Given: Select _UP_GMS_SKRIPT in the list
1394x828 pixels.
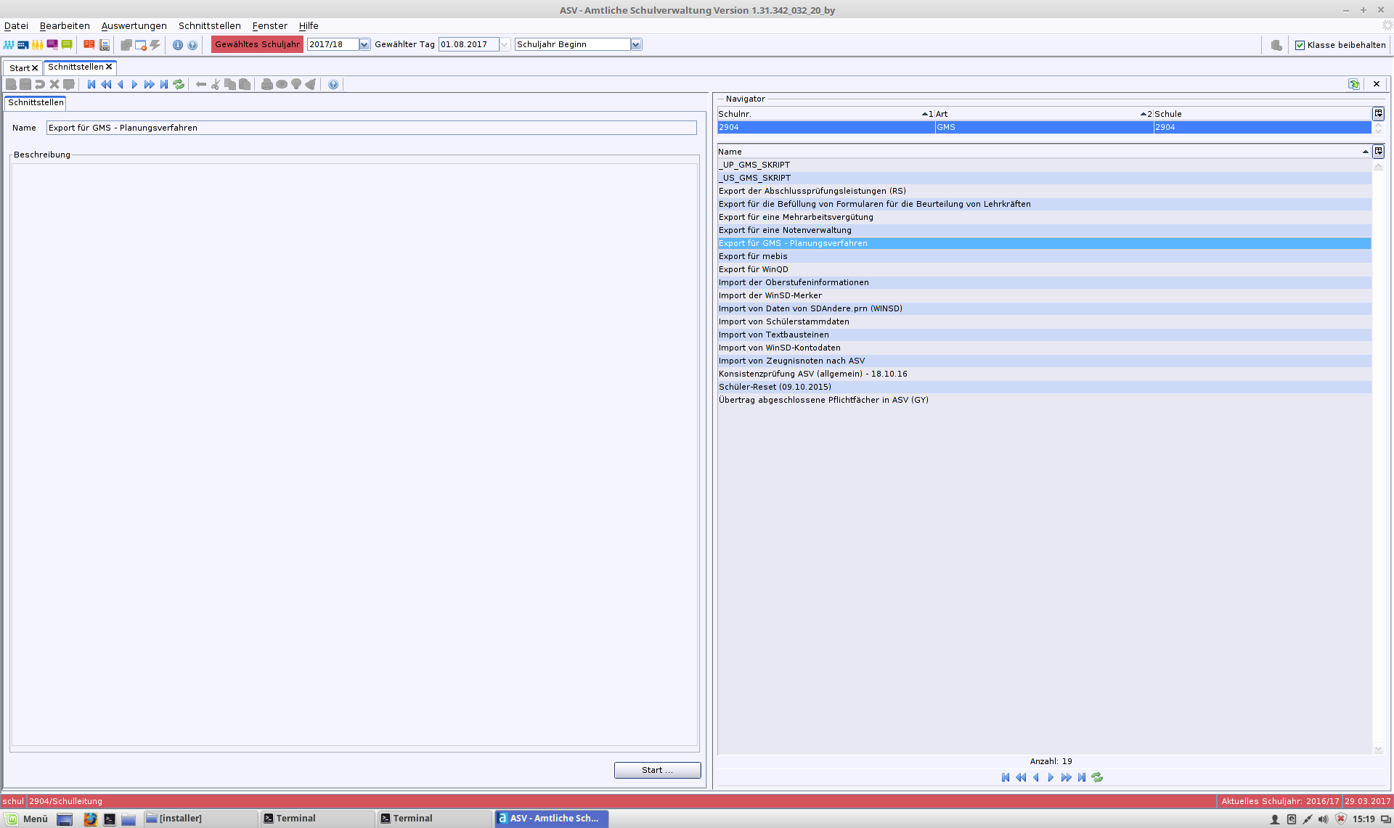Looking at the screenshot, I should 1044,165.
